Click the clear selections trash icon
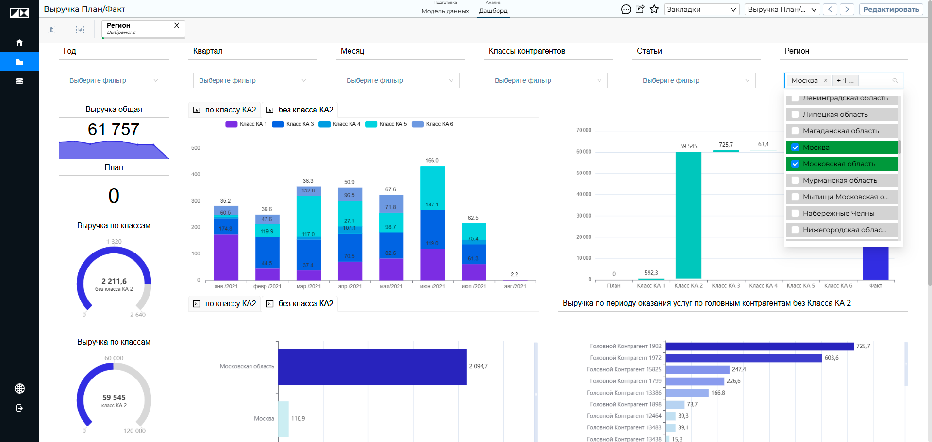Image resolution: width=932 pixels, height=442 pixels. point(51,30)
